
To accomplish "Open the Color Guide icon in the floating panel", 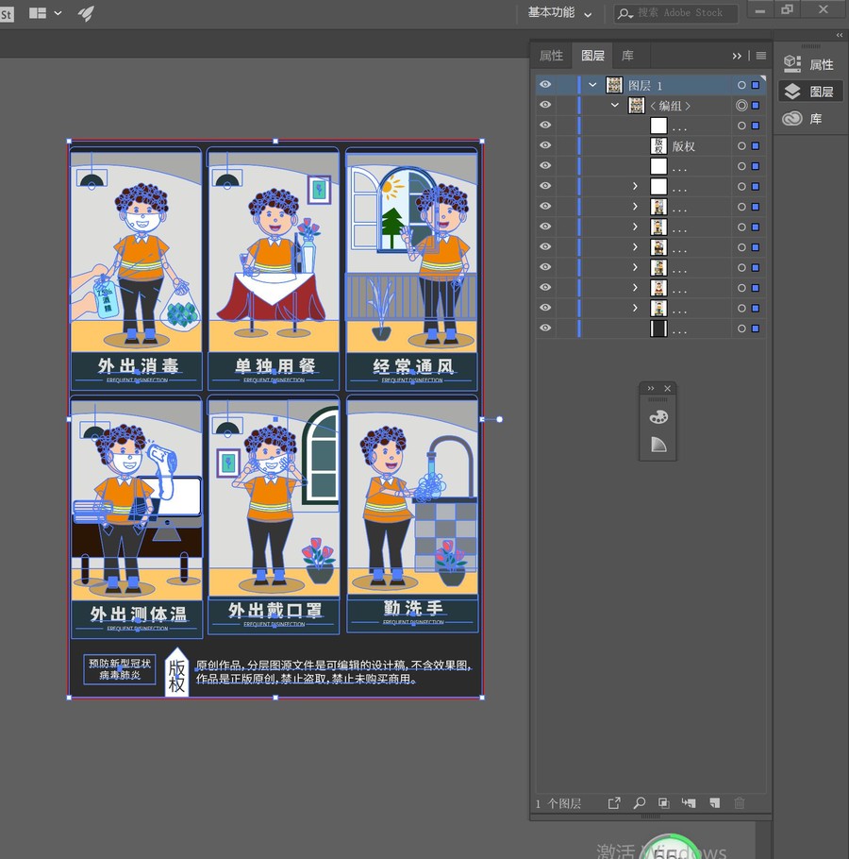I will click(658, 444).
